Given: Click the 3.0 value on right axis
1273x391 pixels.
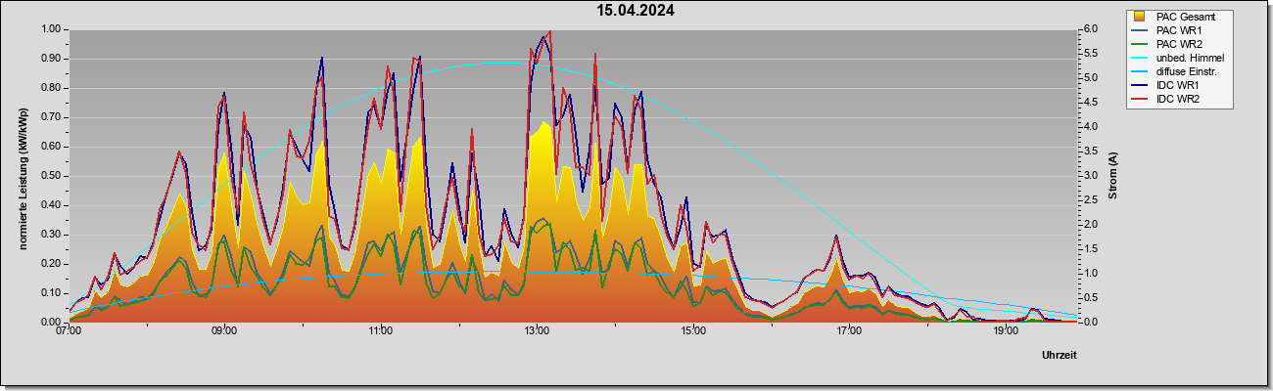Looking at the screenshot, I should coord(1090,176).
